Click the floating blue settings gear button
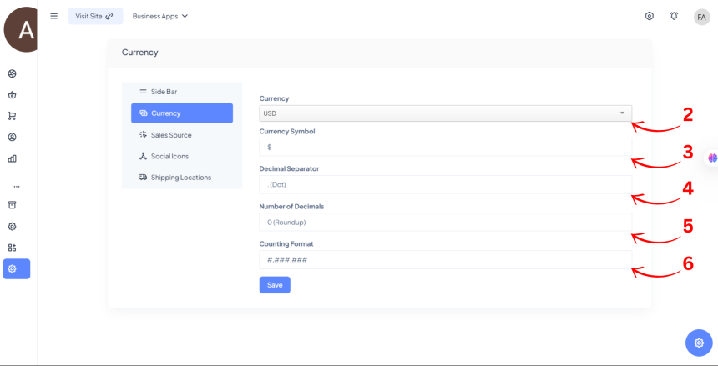Screen dimensions: 718x366 pyautogui.click(x=699, y=343)
